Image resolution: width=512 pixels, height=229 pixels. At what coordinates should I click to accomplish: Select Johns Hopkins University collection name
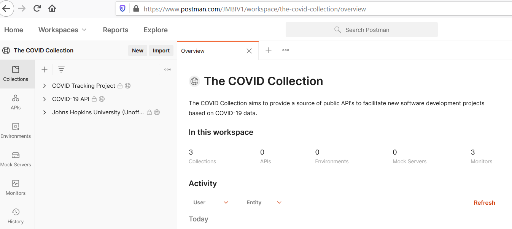98,112
